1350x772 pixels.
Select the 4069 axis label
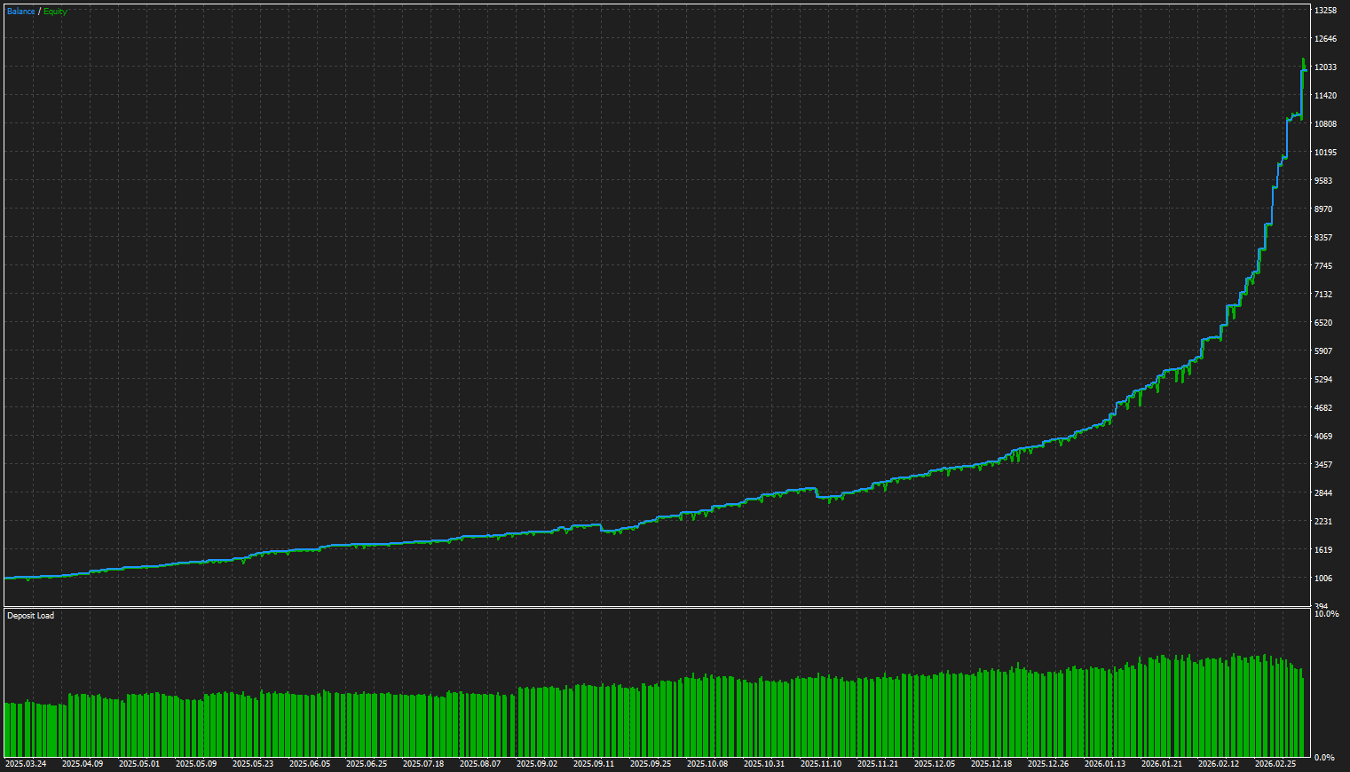1323,437
